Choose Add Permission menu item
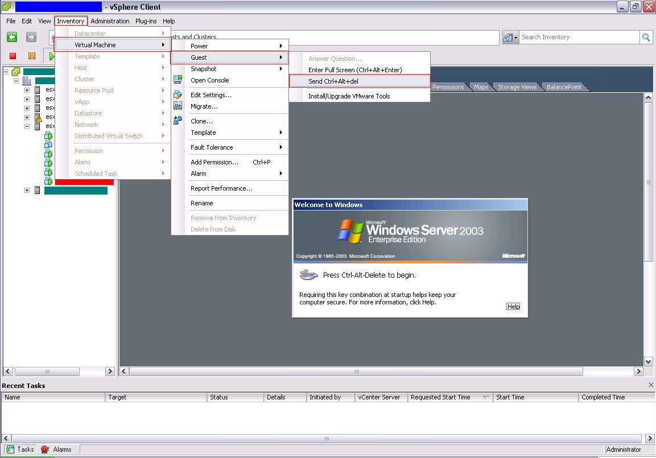Image resolution: width=656 pixels, height=458 pixels. 230,162
